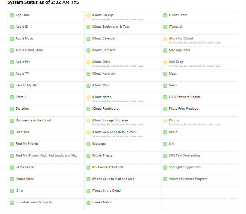This screenshot has height=214, width=246.
Task: Click the green icon beside FaceTime
Action: (12, 132)
